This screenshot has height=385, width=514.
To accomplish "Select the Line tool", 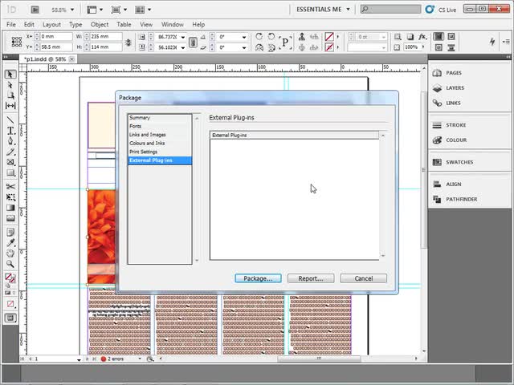I will click(10, 120).
